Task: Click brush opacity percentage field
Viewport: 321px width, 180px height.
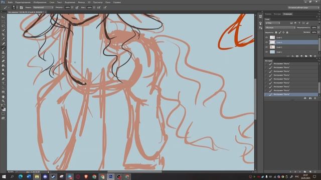Action: pos(67,7)
